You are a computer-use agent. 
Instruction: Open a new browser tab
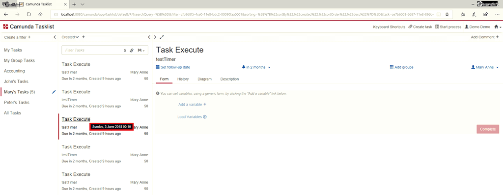[74, 4]
